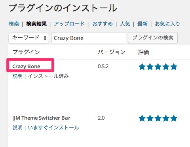Switch to the 検索 tab
This screenshot has width=190, height=147.
tap(14, 24)
